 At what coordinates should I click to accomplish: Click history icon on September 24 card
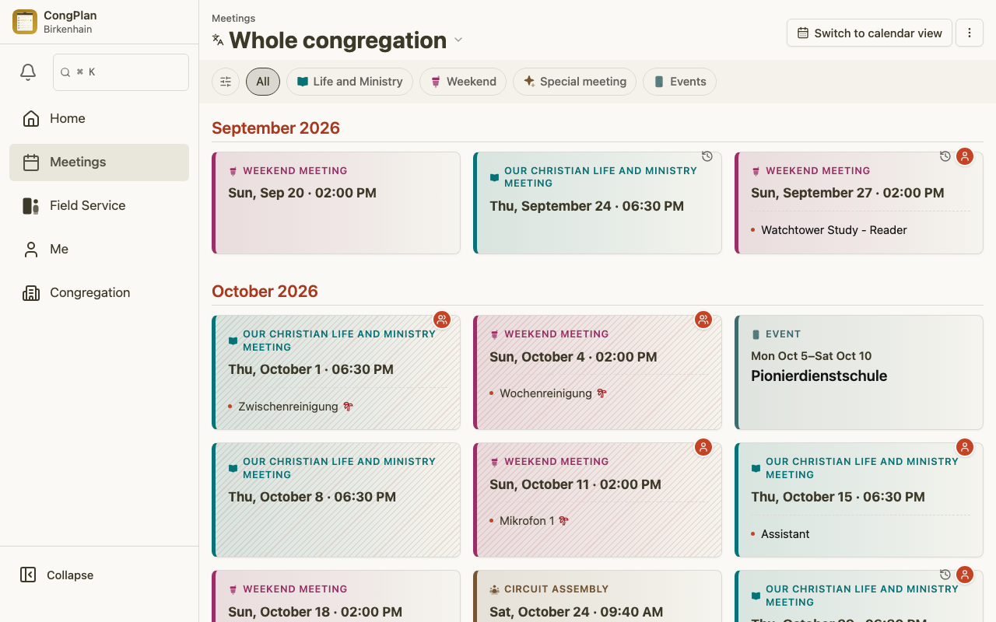point(707,156)
